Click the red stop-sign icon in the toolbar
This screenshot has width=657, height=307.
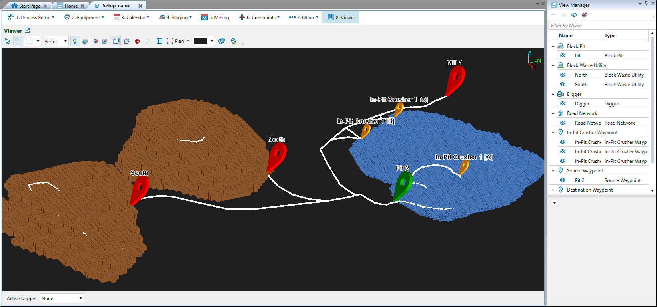coord(137,41)
